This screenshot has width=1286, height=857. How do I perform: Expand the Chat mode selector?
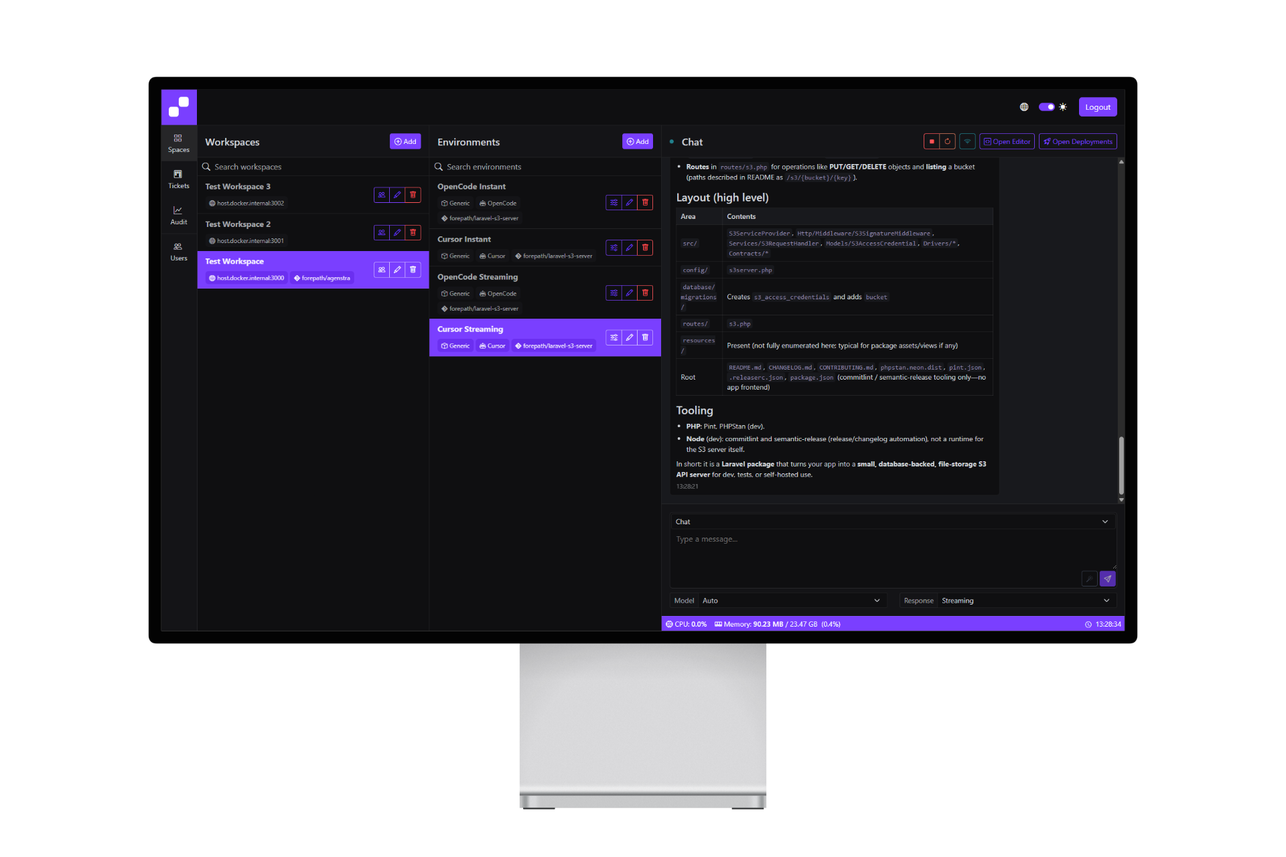point(892,522)
